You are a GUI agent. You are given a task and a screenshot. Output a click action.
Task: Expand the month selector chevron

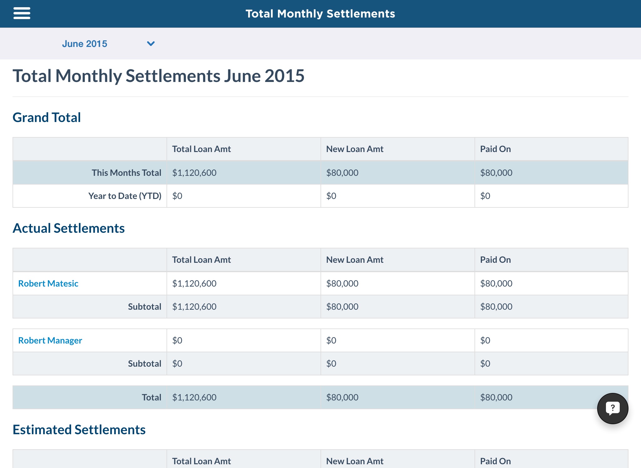coord(151,43)
